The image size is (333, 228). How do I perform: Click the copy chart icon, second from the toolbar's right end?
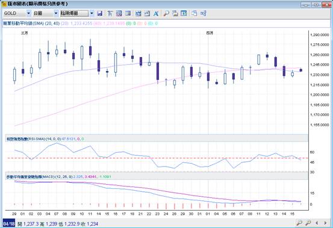[x=194, y=13]
